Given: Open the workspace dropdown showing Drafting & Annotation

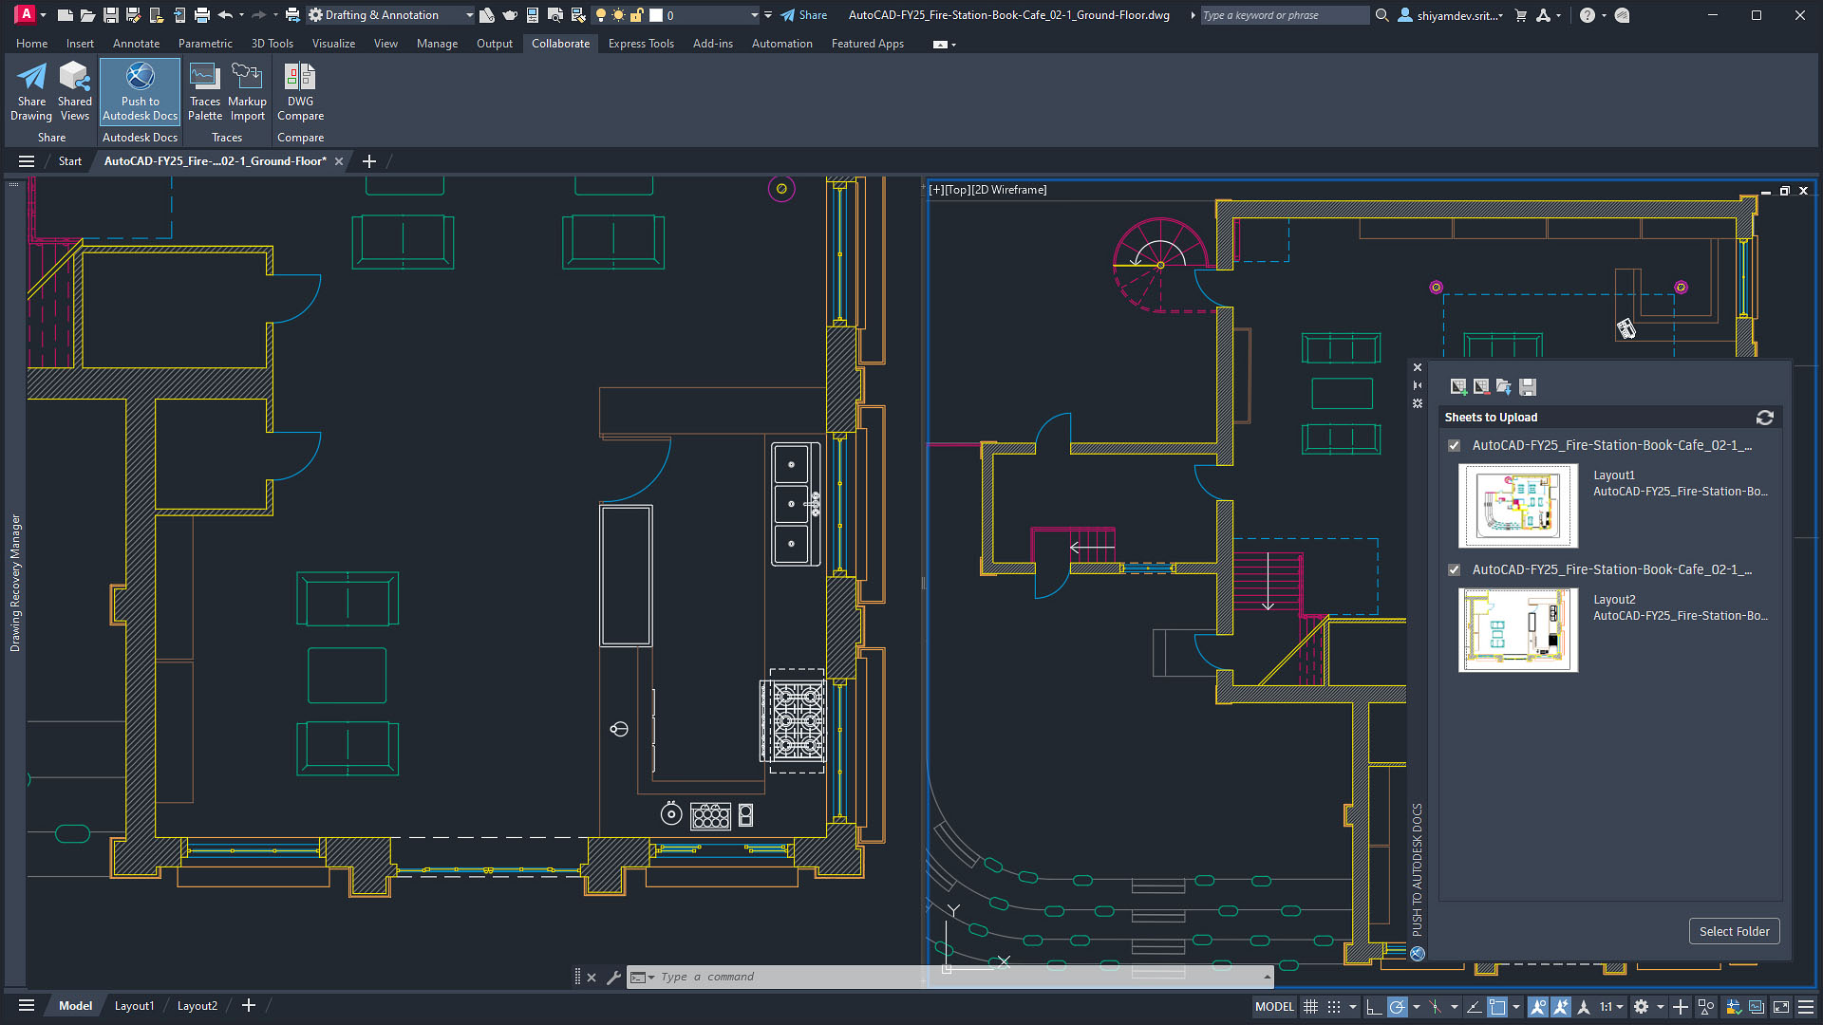Looking at the screenshot, I should click(467, 14).
